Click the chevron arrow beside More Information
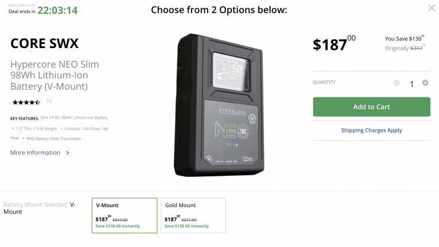The image size is (439, 247). tap(68, 153)
